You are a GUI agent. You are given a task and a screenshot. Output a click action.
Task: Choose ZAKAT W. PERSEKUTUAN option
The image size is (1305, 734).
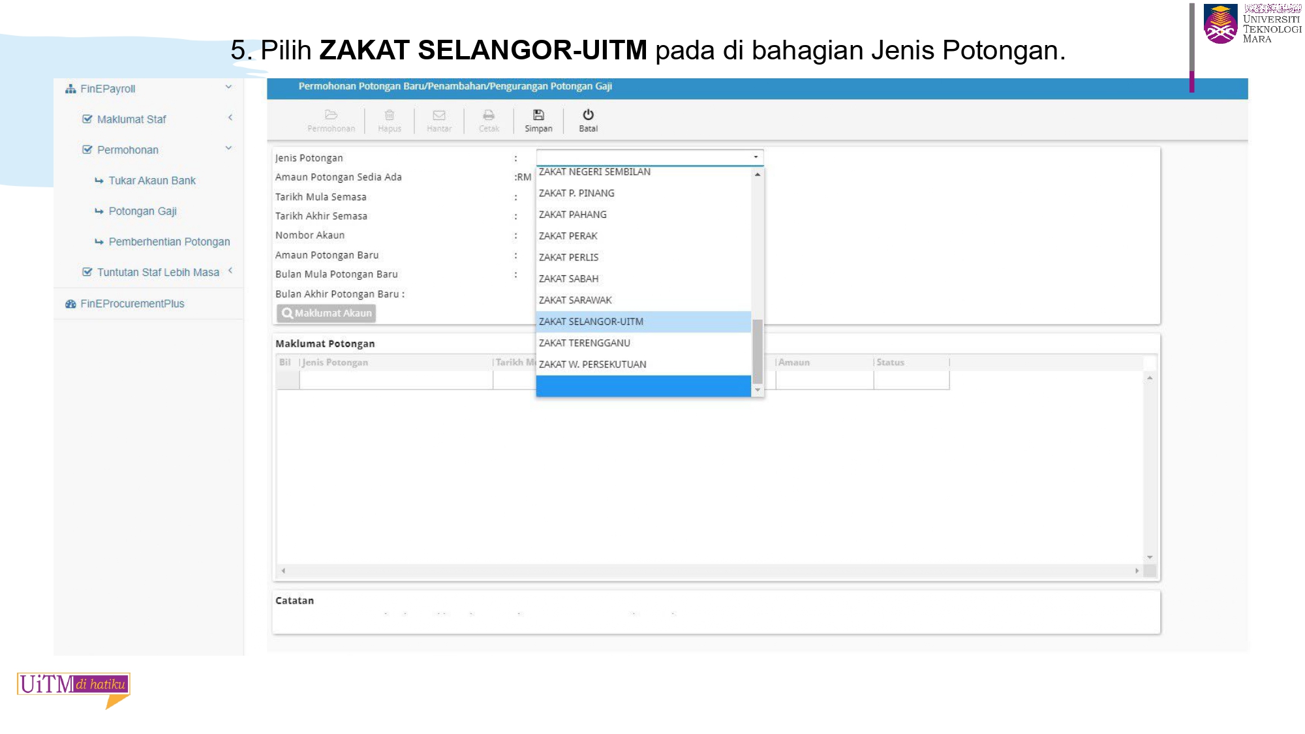coord(643,365)
